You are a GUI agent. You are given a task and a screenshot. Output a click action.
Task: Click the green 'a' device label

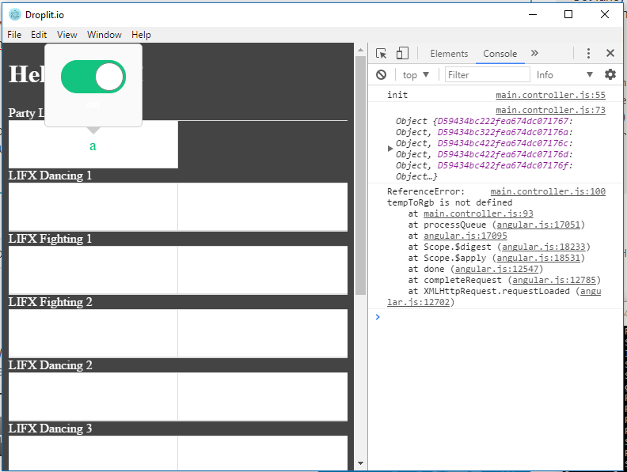tap(93, 146)
